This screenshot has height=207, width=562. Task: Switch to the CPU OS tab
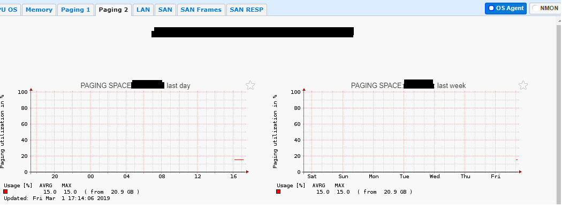tap(10, 10)
